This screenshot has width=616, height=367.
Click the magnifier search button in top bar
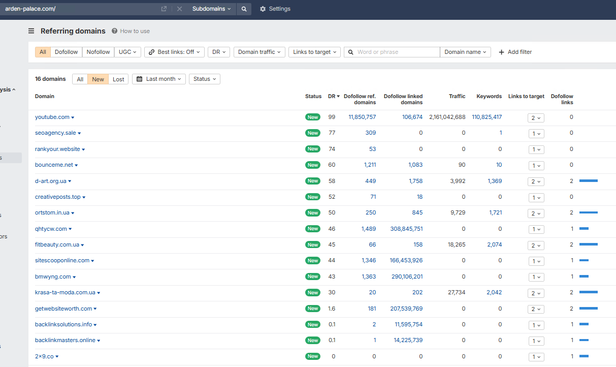[244, 9]
